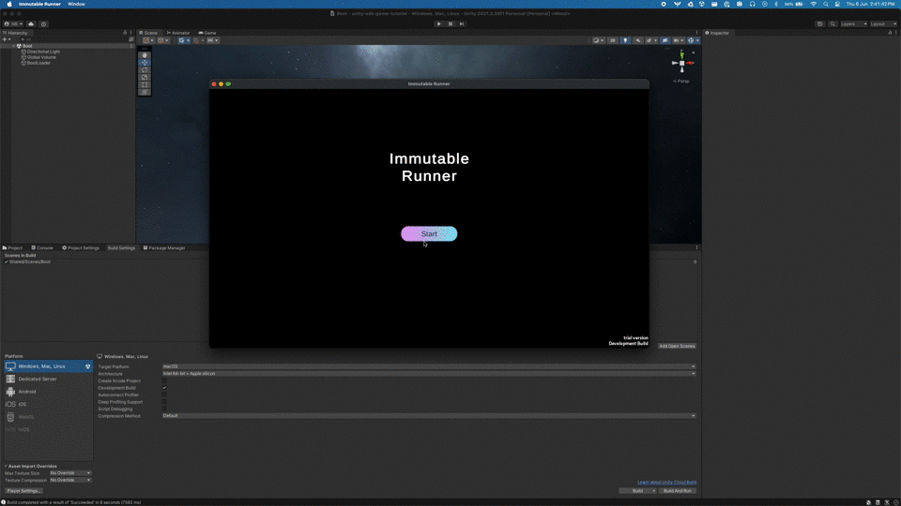Open the Target Platform macOS dropdown
The image size is (901, 506).
point(429,366)
